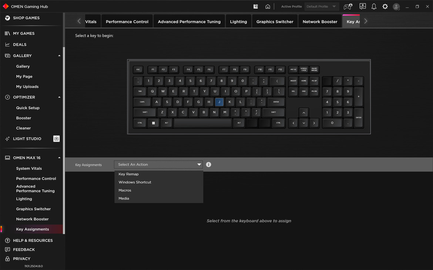Select the Windows key on keyboard
Screen dimensions: 433x270
153,123
